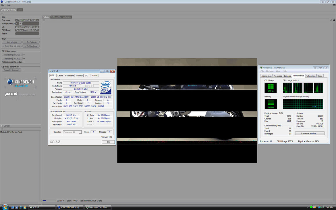Click the Memory 705 MB meter

pos(271,104)
